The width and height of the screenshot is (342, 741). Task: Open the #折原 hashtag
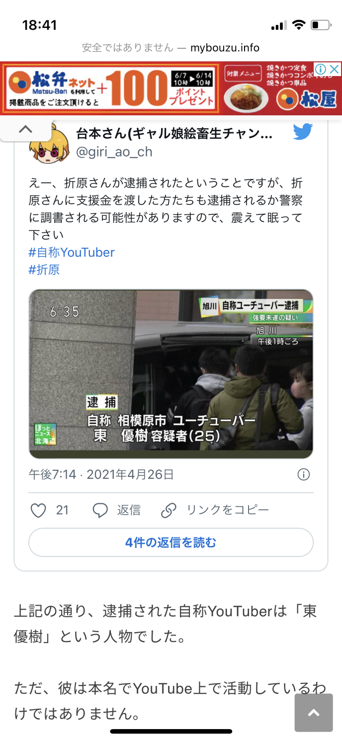click(44, 270)
